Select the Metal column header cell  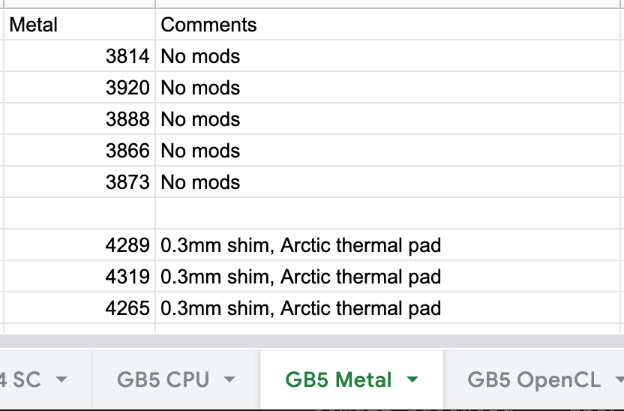point(79,25)
